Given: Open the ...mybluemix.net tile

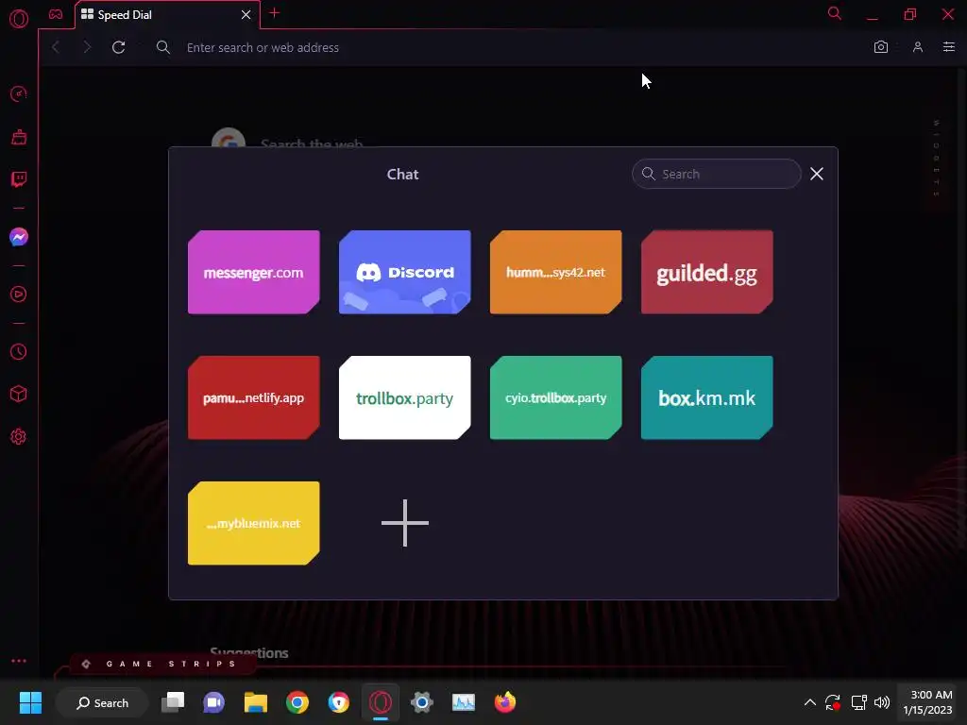Looking at the screenshot, I should tap(253, 523).
